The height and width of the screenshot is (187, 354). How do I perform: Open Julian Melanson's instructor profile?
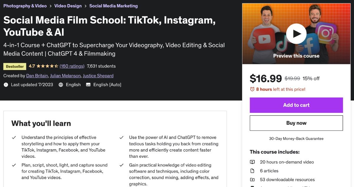pyautogui.click(x=65, y=76)
